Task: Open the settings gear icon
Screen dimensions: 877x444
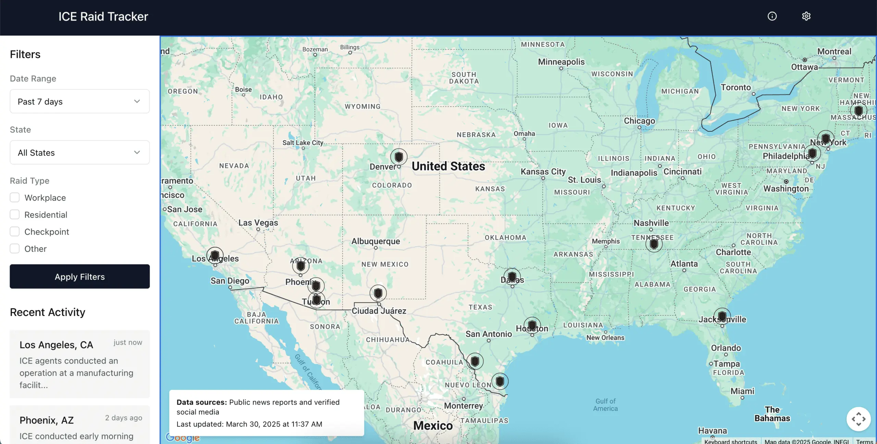Action: 806,16
